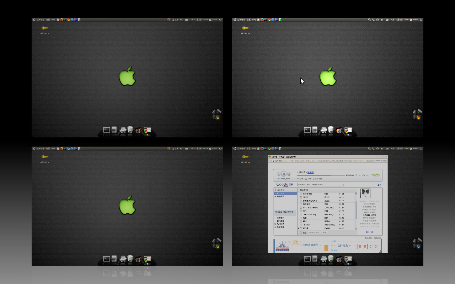Screen dimensions: 455x284
Task: Adjust the music player volume slider
Action: pyautogui.click(x=285, y=179)
